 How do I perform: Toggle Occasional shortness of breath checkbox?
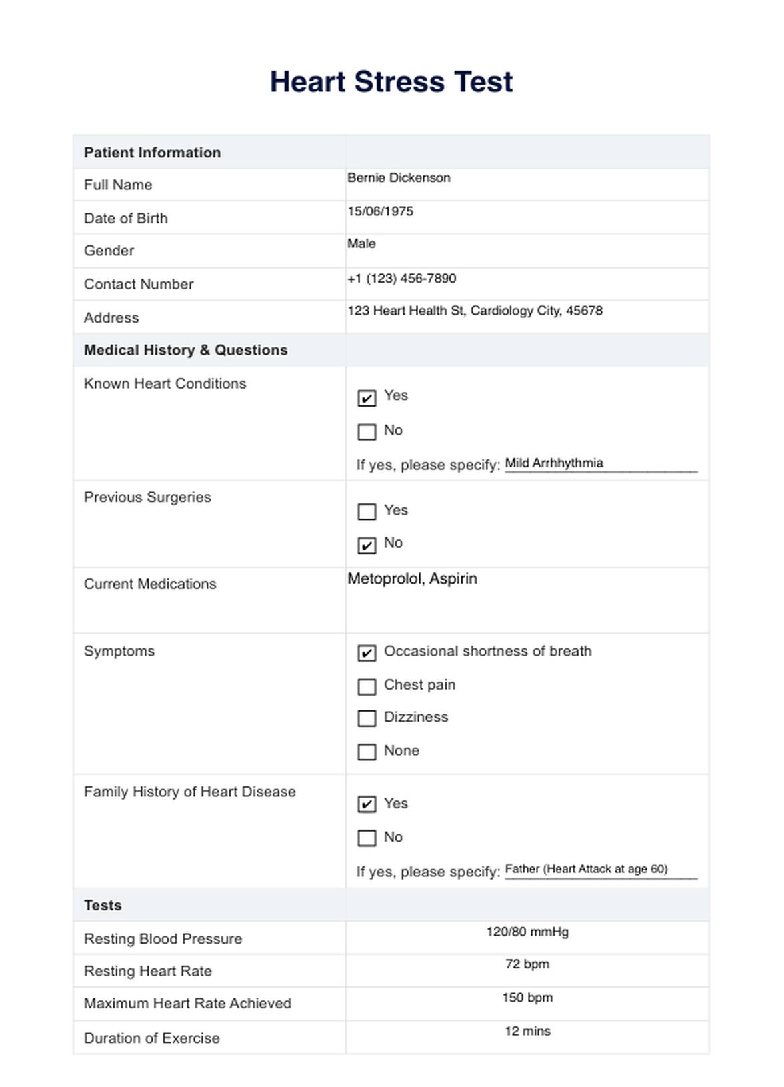367,653
